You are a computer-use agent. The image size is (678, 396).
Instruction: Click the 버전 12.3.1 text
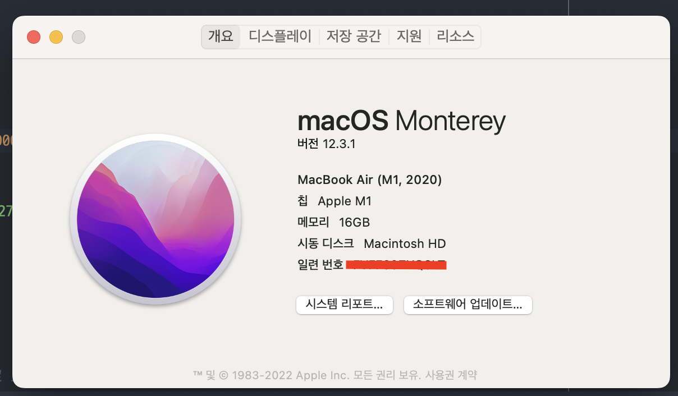pyautogui.click(x=326, y=144)
